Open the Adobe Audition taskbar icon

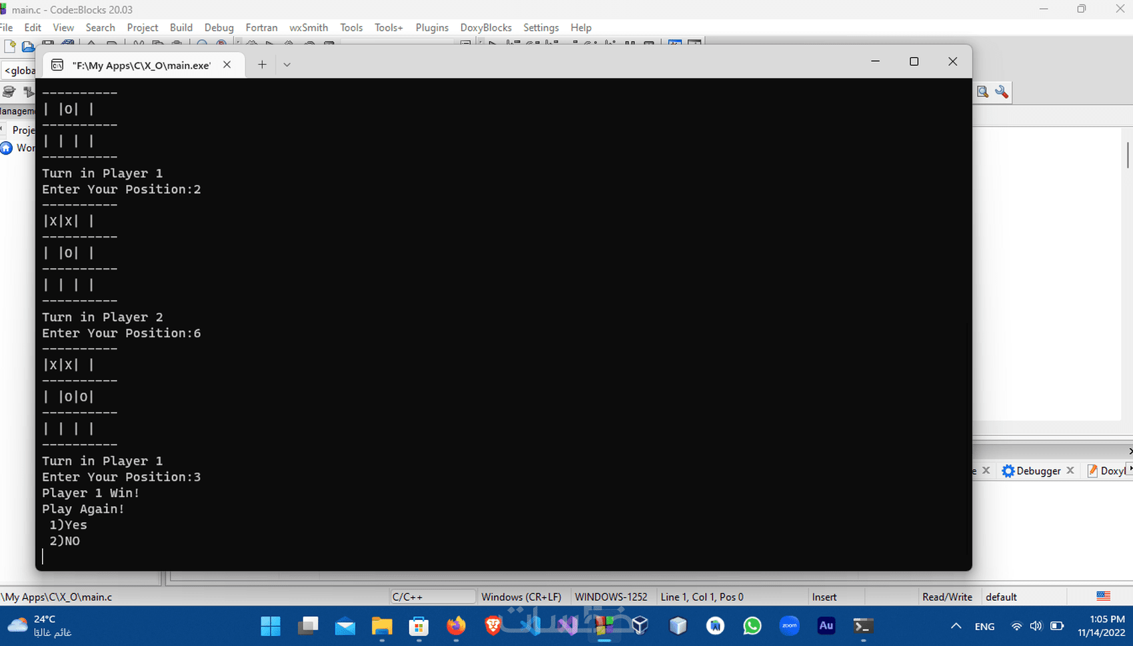(x=826, y=625)
